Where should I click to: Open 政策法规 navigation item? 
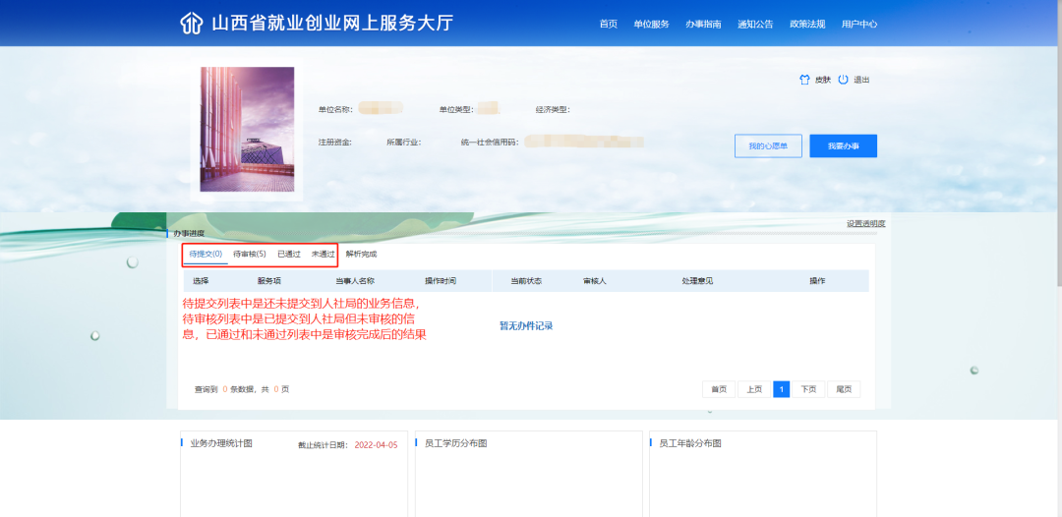click(x=807, y=25)
